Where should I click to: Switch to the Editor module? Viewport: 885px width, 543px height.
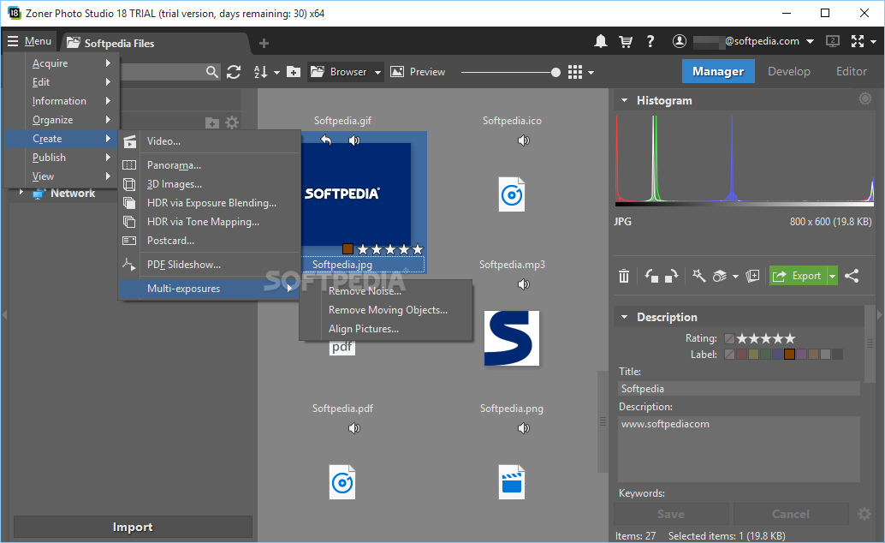851,71
